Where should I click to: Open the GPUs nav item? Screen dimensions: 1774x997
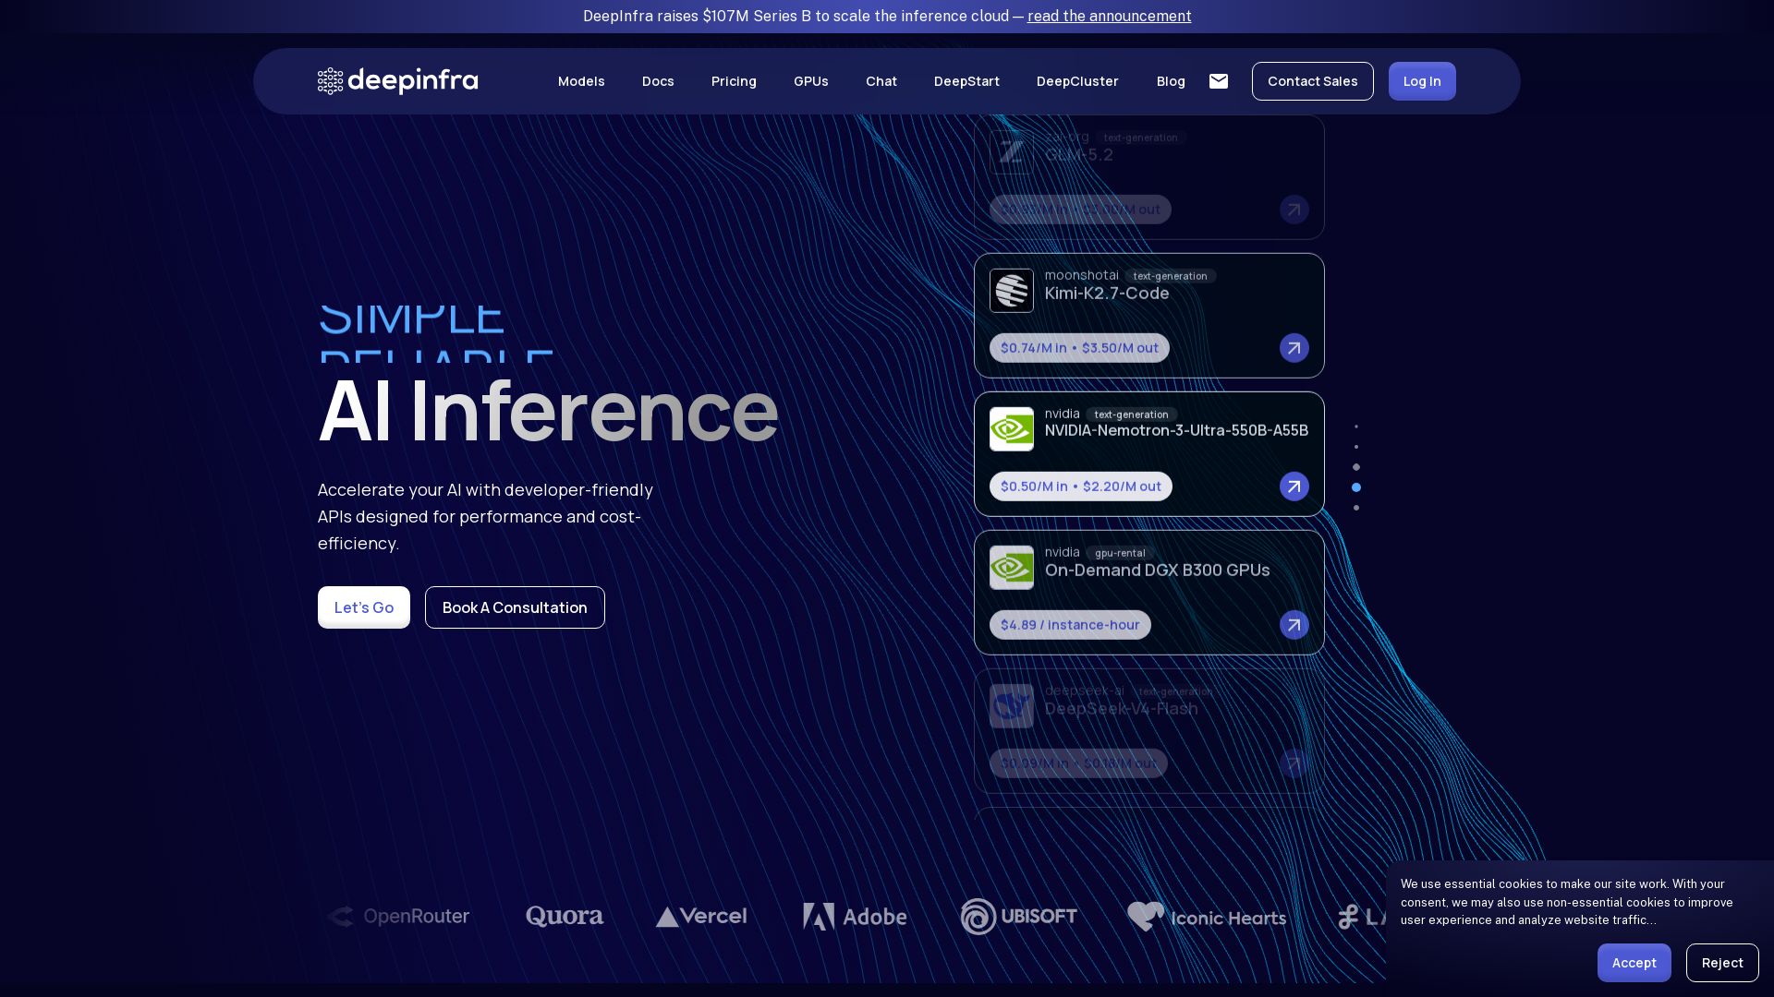tap(811, 81)
